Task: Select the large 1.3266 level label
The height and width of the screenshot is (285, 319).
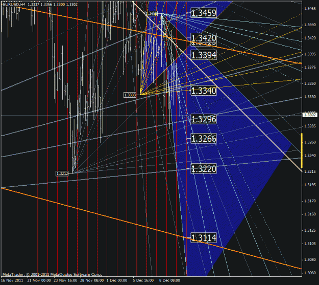Action: tap(204, 139)
